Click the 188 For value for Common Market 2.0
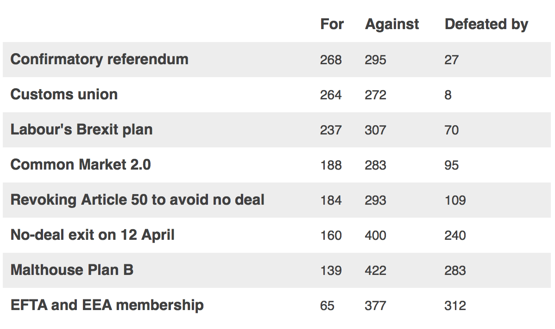This screenshot has width=555, height=329. tap(331, 165)
